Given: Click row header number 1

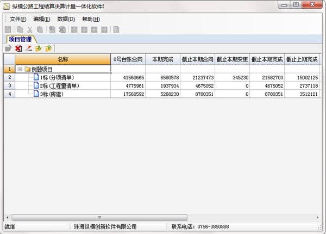Looking at the screenshot, I should pyautogui.click(x=9, y=69).
